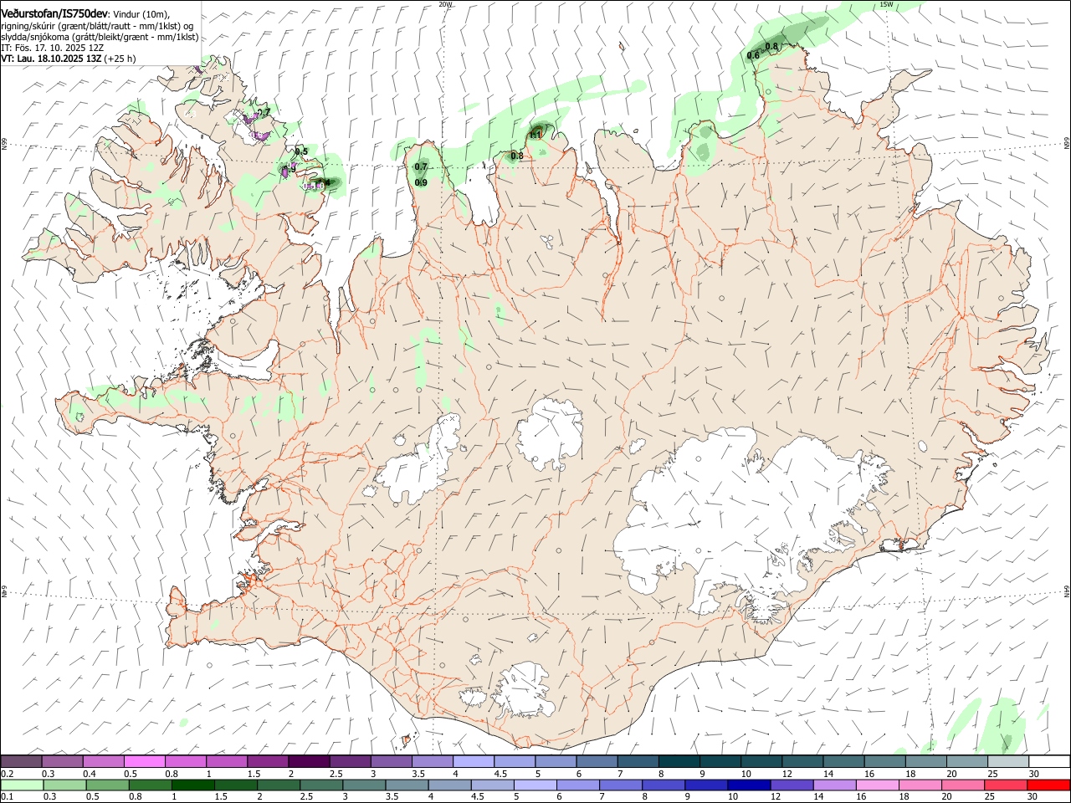
Task: Click the 0.6 precipitation value in the northeast
Action: tap(753, 55)
